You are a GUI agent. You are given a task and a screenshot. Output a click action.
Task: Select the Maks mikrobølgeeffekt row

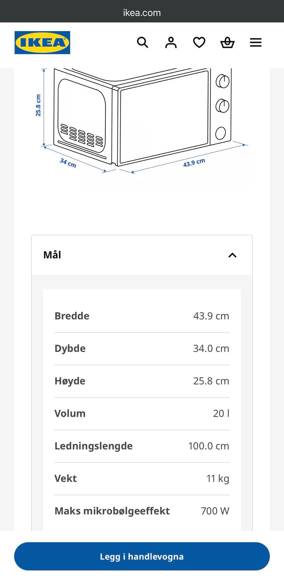click(142, 511)
